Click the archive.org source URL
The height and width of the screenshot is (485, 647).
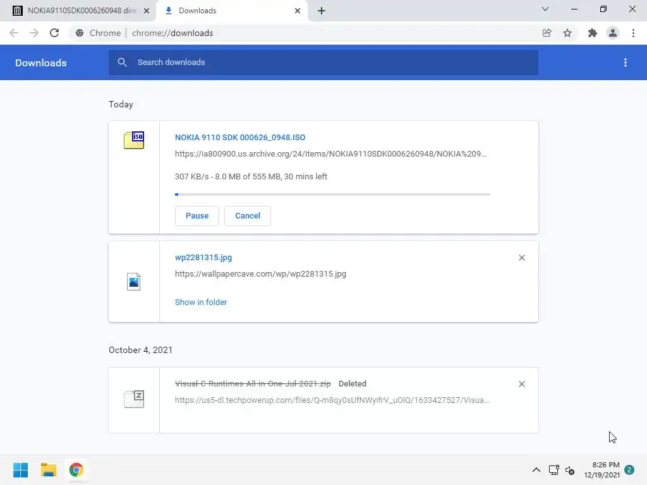pos(330,154)
